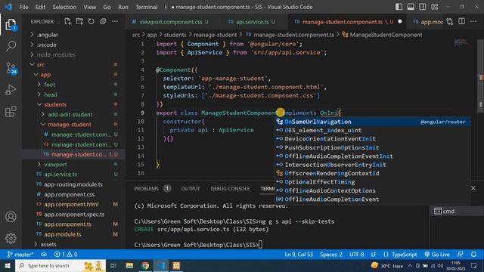Image resolution: width=484 pixels, height=272 pixels.
Task: Select the cmd terminal instance
Action: (456, 212)
